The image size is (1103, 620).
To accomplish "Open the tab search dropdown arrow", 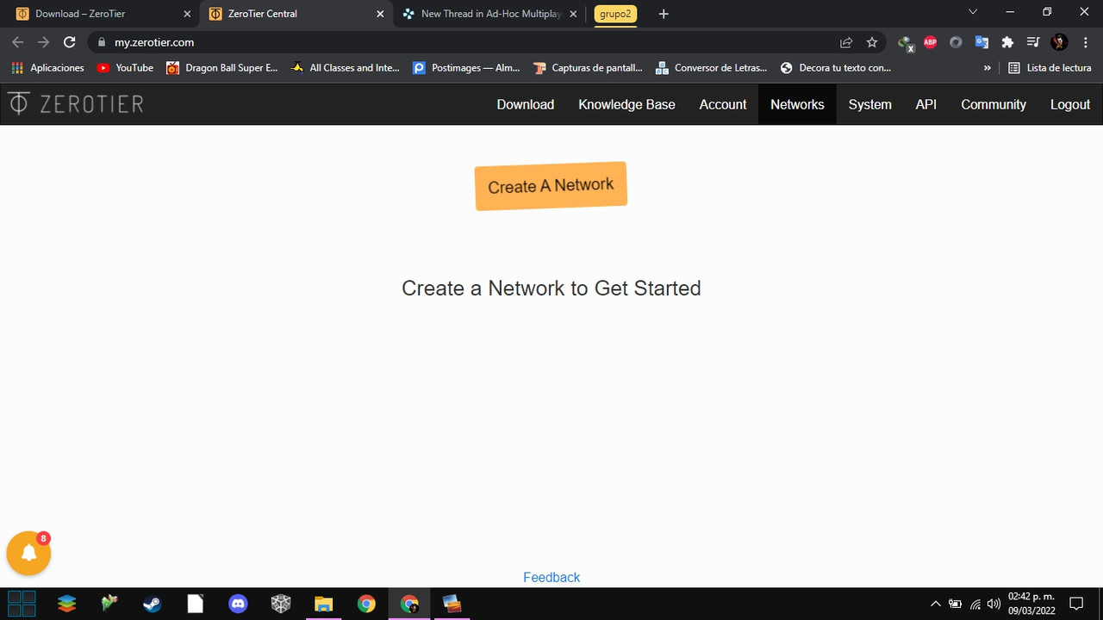I will (x=973, y=12).
